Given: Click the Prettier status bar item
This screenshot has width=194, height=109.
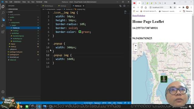Looking at the screenshot, I should point(120,103).
